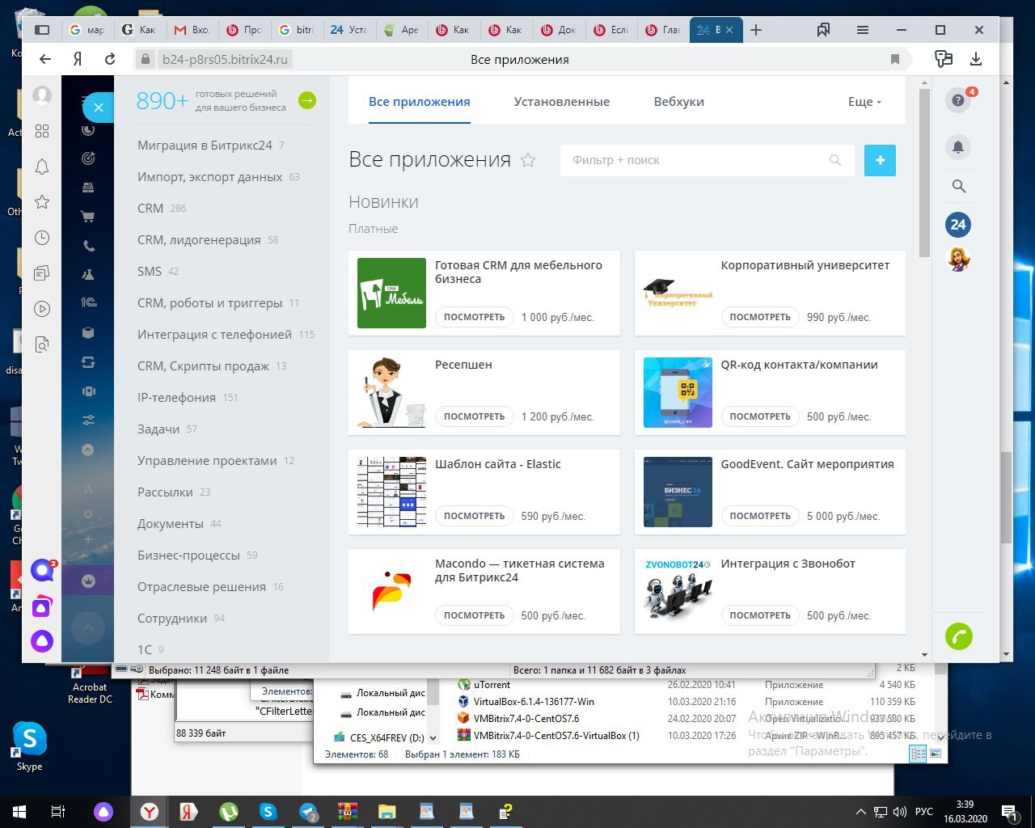Click Посмотреть for Ресепшен app
Image resolution: width=1035 pixels, height=828 pixels.
pyautogui.click(x=475, y=416)
